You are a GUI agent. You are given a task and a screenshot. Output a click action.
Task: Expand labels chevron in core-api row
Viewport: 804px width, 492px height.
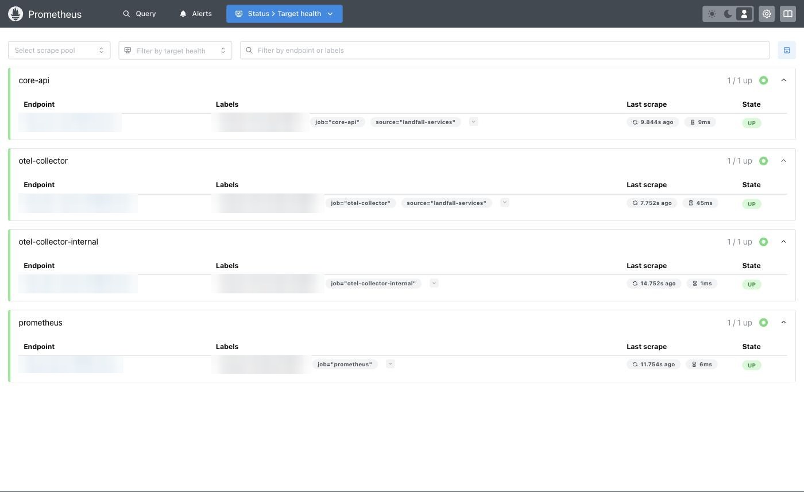[x=473, y=122]
